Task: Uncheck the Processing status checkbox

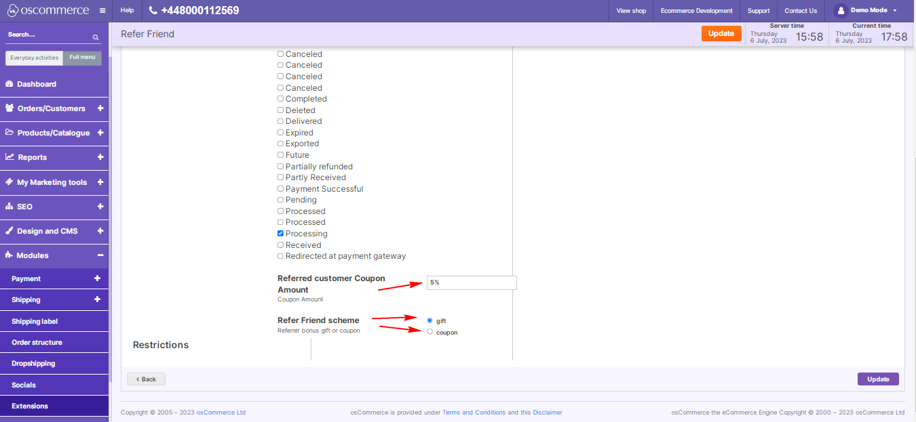Action: click(x=280, y=234)
